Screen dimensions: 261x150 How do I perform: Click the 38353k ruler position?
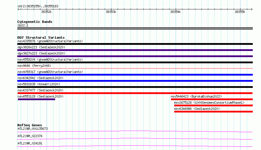click(x=111, y=12)
